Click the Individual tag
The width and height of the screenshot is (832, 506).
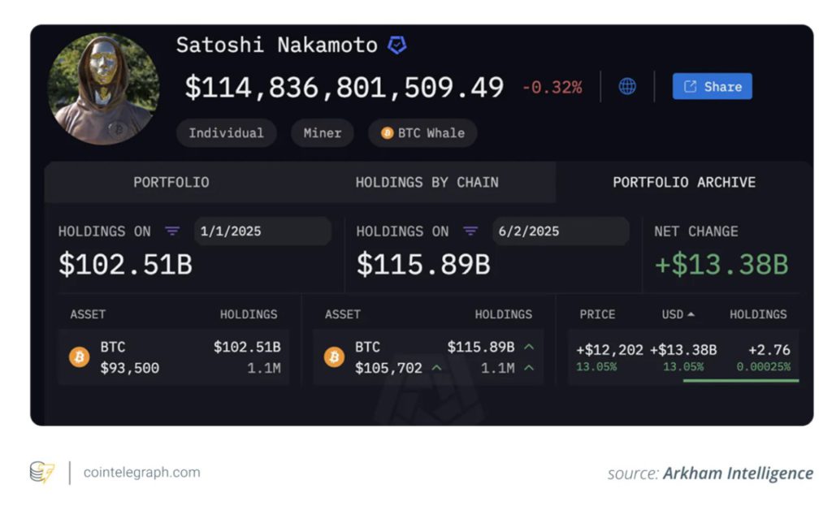click(x=226, y=133)
